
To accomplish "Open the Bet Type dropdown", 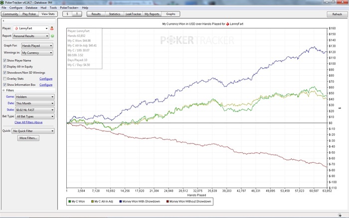I will click(x=35, y=116).
